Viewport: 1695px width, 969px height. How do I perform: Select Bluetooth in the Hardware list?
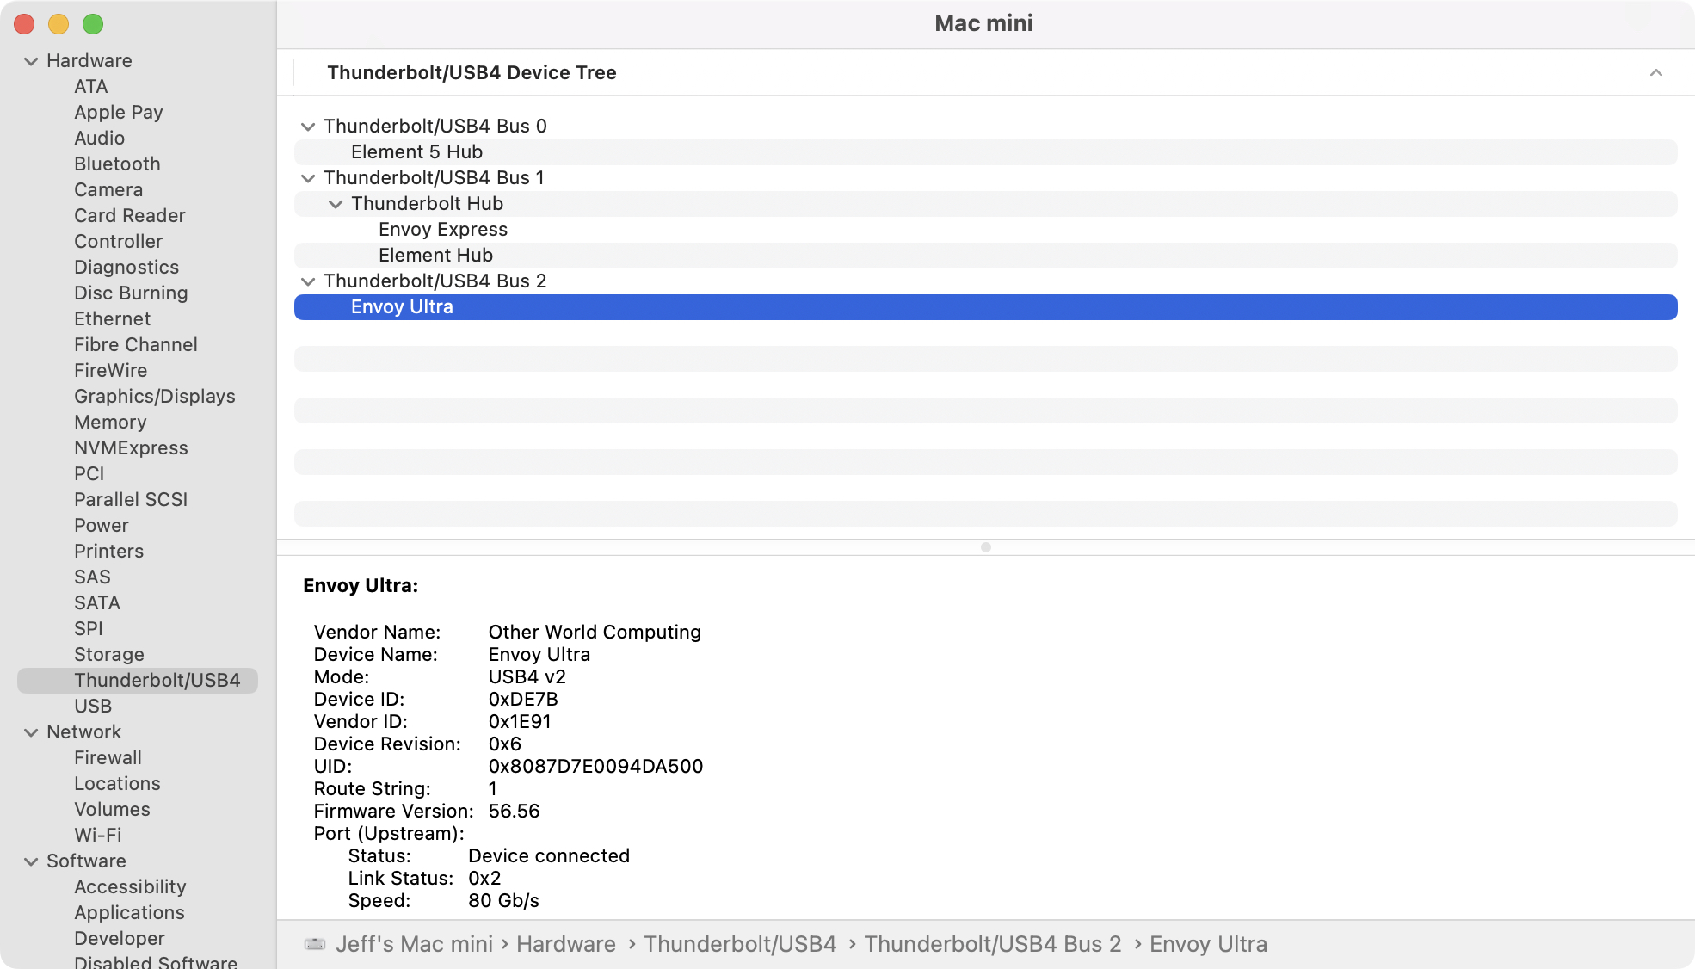pyautogui.click(x=117, y=164)
